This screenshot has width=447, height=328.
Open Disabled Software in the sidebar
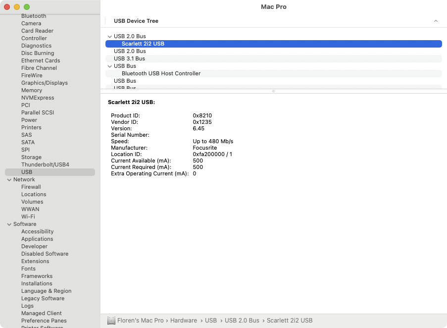click(x=45, y=254)
